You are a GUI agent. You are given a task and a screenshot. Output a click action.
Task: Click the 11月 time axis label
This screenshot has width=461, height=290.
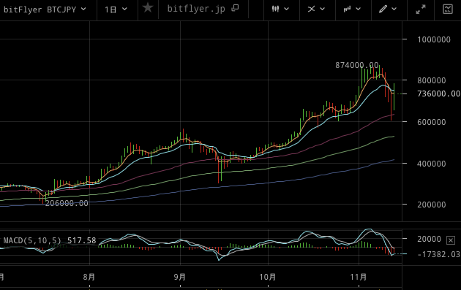pyautogui.click(x=359, y=277)
